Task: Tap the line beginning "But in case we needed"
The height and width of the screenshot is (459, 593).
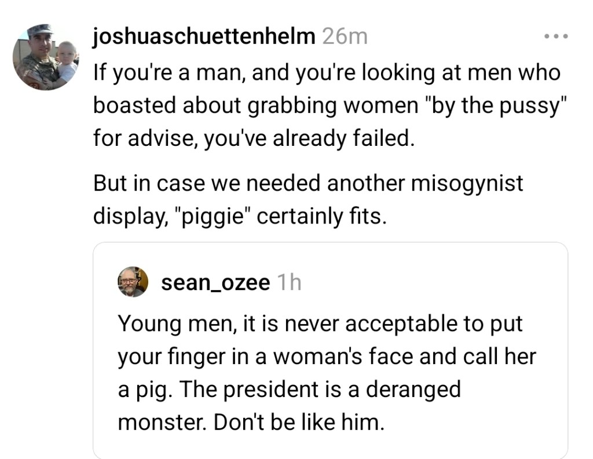Action: (x=308, y=183)
